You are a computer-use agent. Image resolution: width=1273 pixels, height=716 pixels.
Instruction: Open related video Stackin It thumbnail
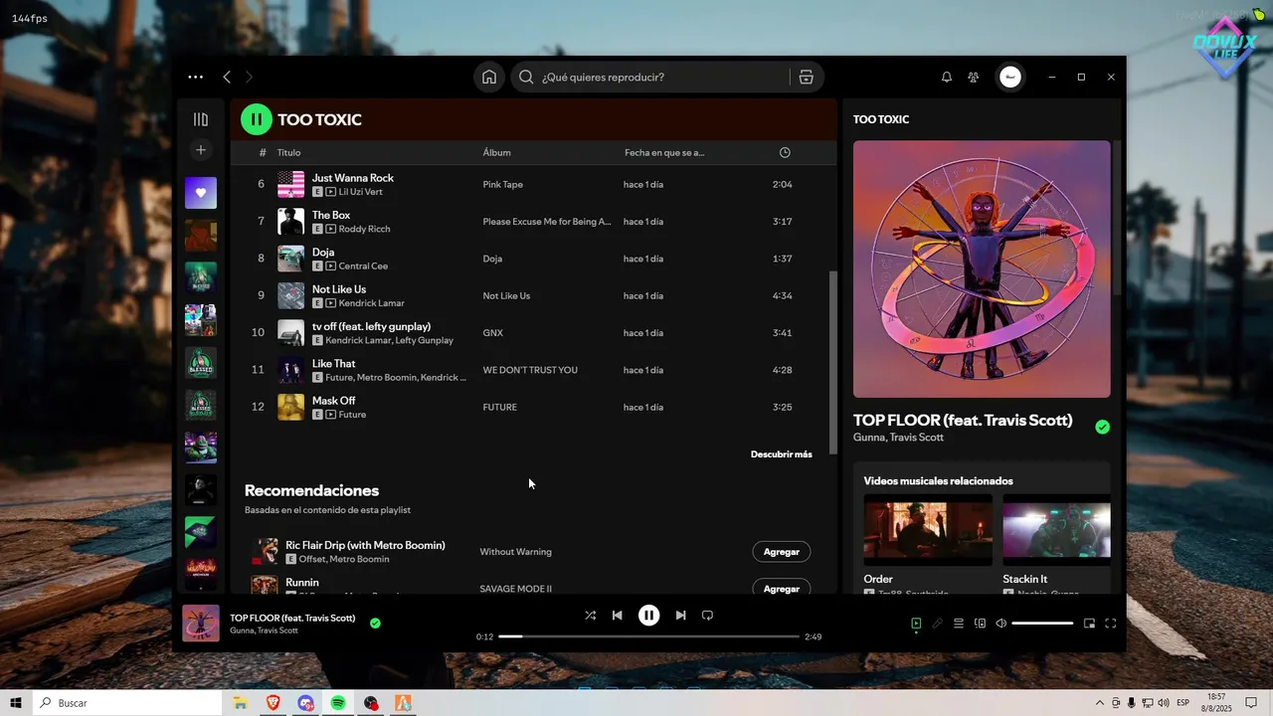[x=1056, y=530]
